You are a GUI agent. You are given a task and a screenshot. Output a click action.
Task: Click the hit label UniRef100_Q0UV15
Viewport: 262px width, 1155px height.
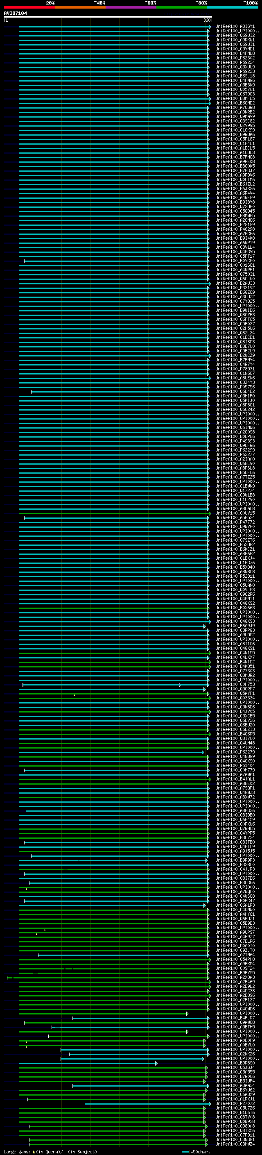(x=235, y=513)
